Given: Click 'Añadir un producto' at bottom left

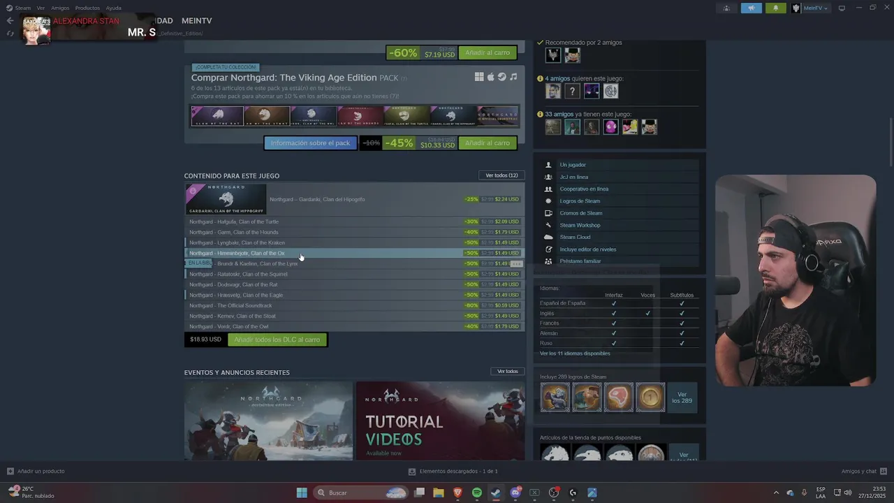Looking at the screenshot, I should pos(36,471).
